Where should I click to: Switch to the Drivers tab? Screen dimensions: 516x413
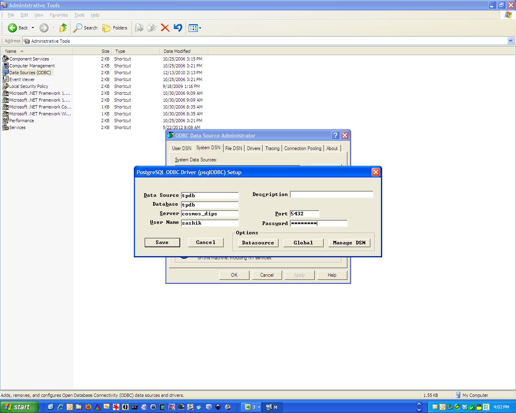[x=254, y=148]
